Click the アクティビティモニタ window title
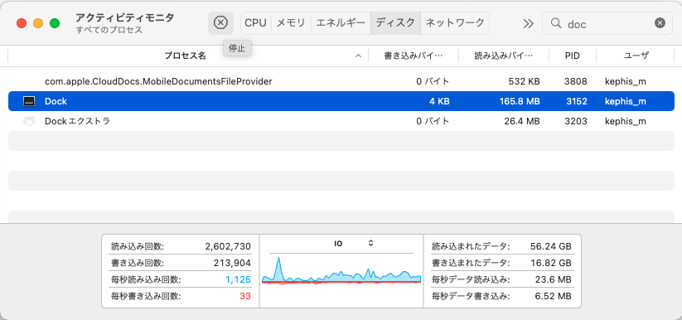This screenshot has width=682, height=320. 125,18
